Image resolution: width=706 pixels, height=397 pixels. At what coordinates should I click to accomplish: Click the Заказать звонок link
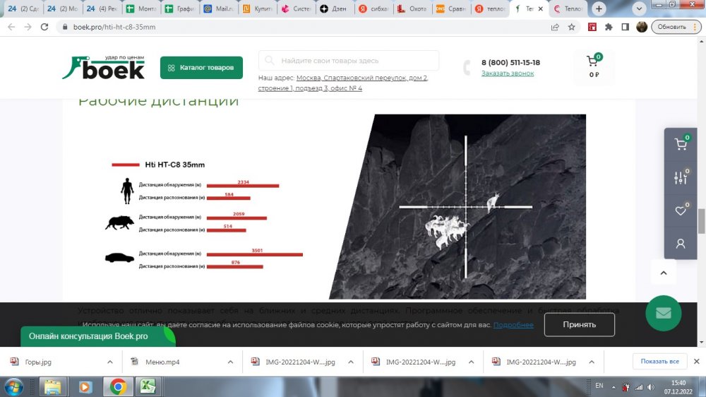tap(508, 73)
